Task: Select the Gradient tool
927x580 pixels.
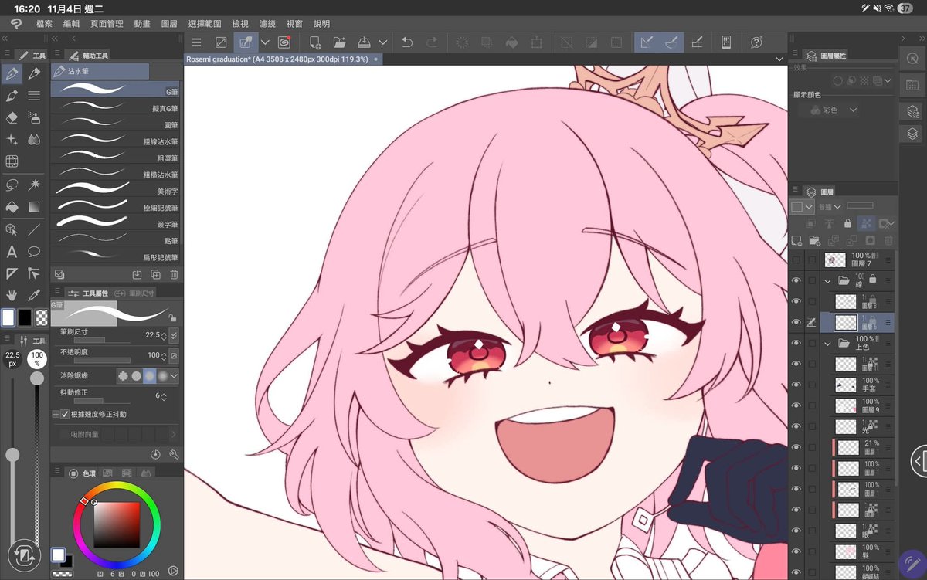Action: coord(34,207)
